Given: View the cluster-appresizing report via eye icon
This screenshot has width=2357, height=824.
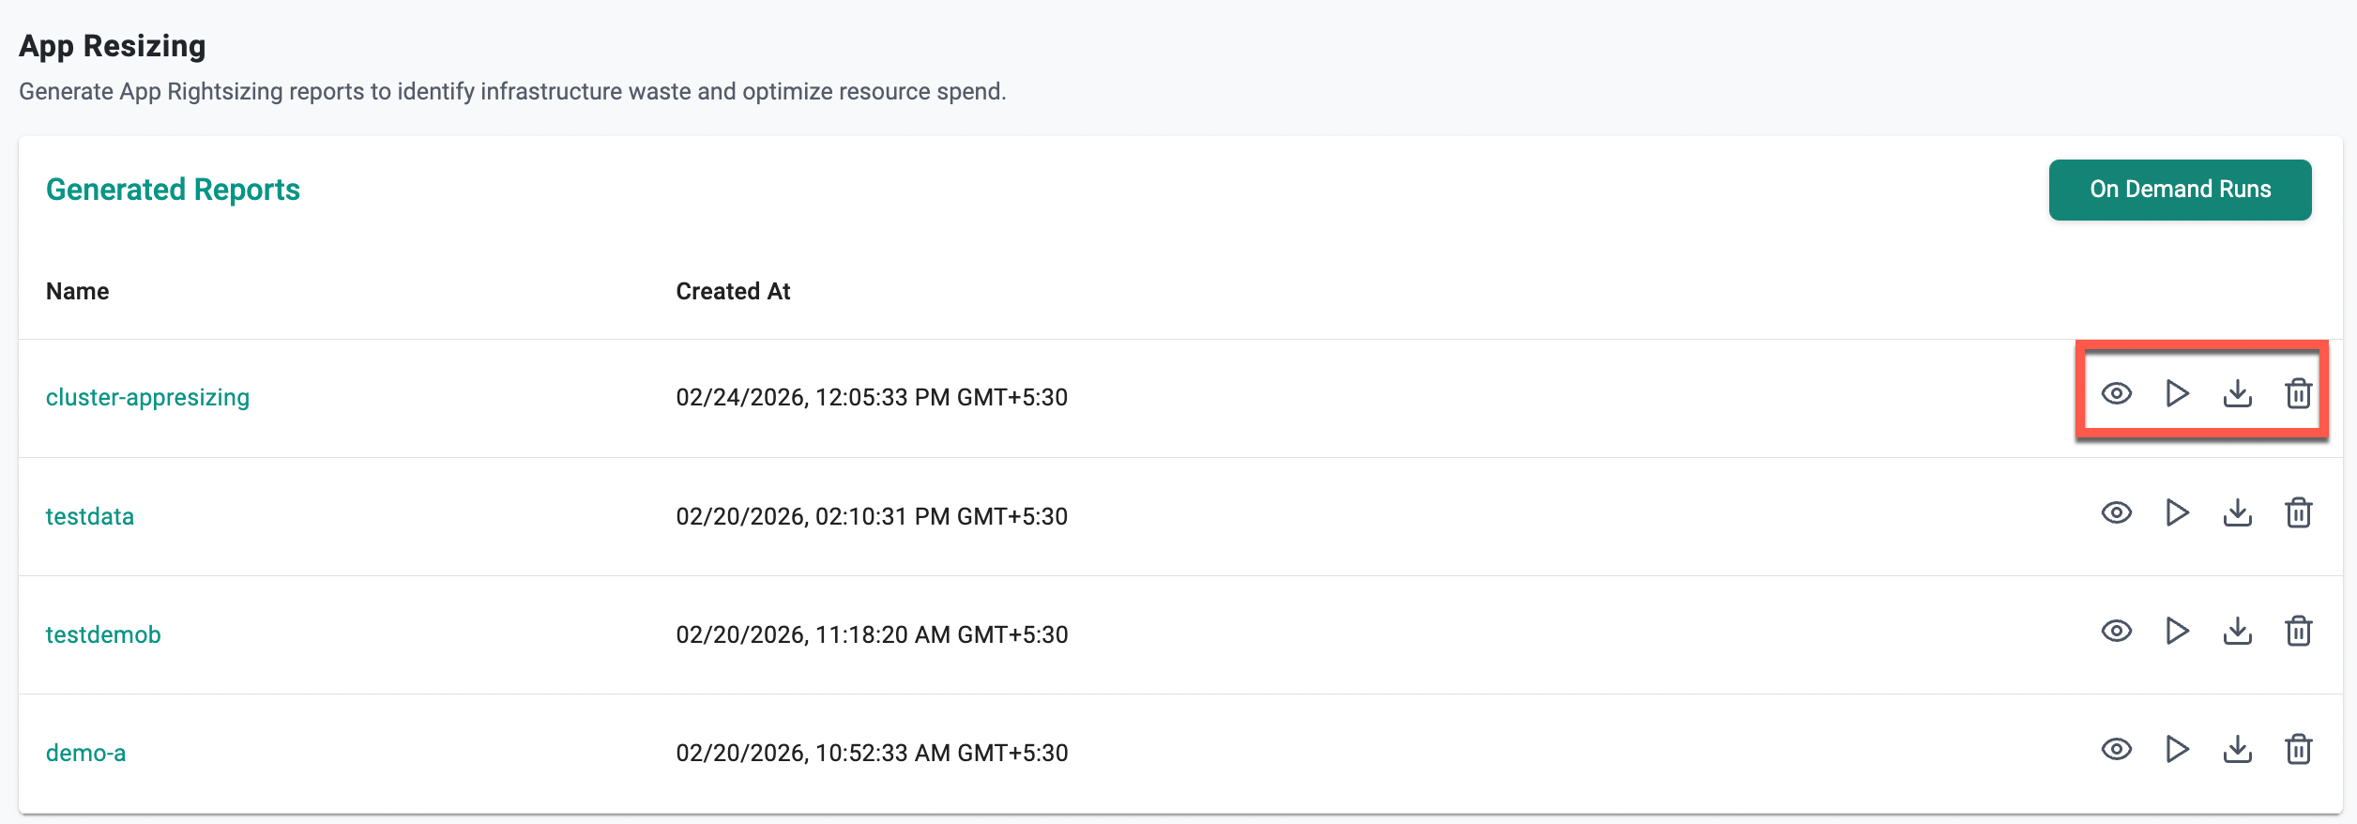Looking at the screenshot, I should pos(2116,393).
